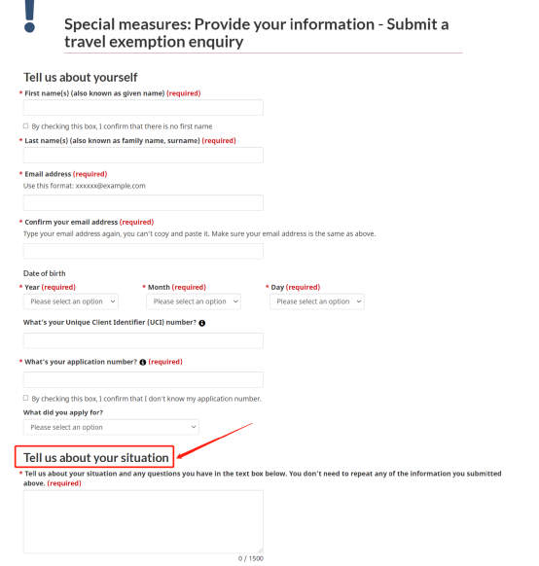Click the application number input field

[x=143, y=379]
